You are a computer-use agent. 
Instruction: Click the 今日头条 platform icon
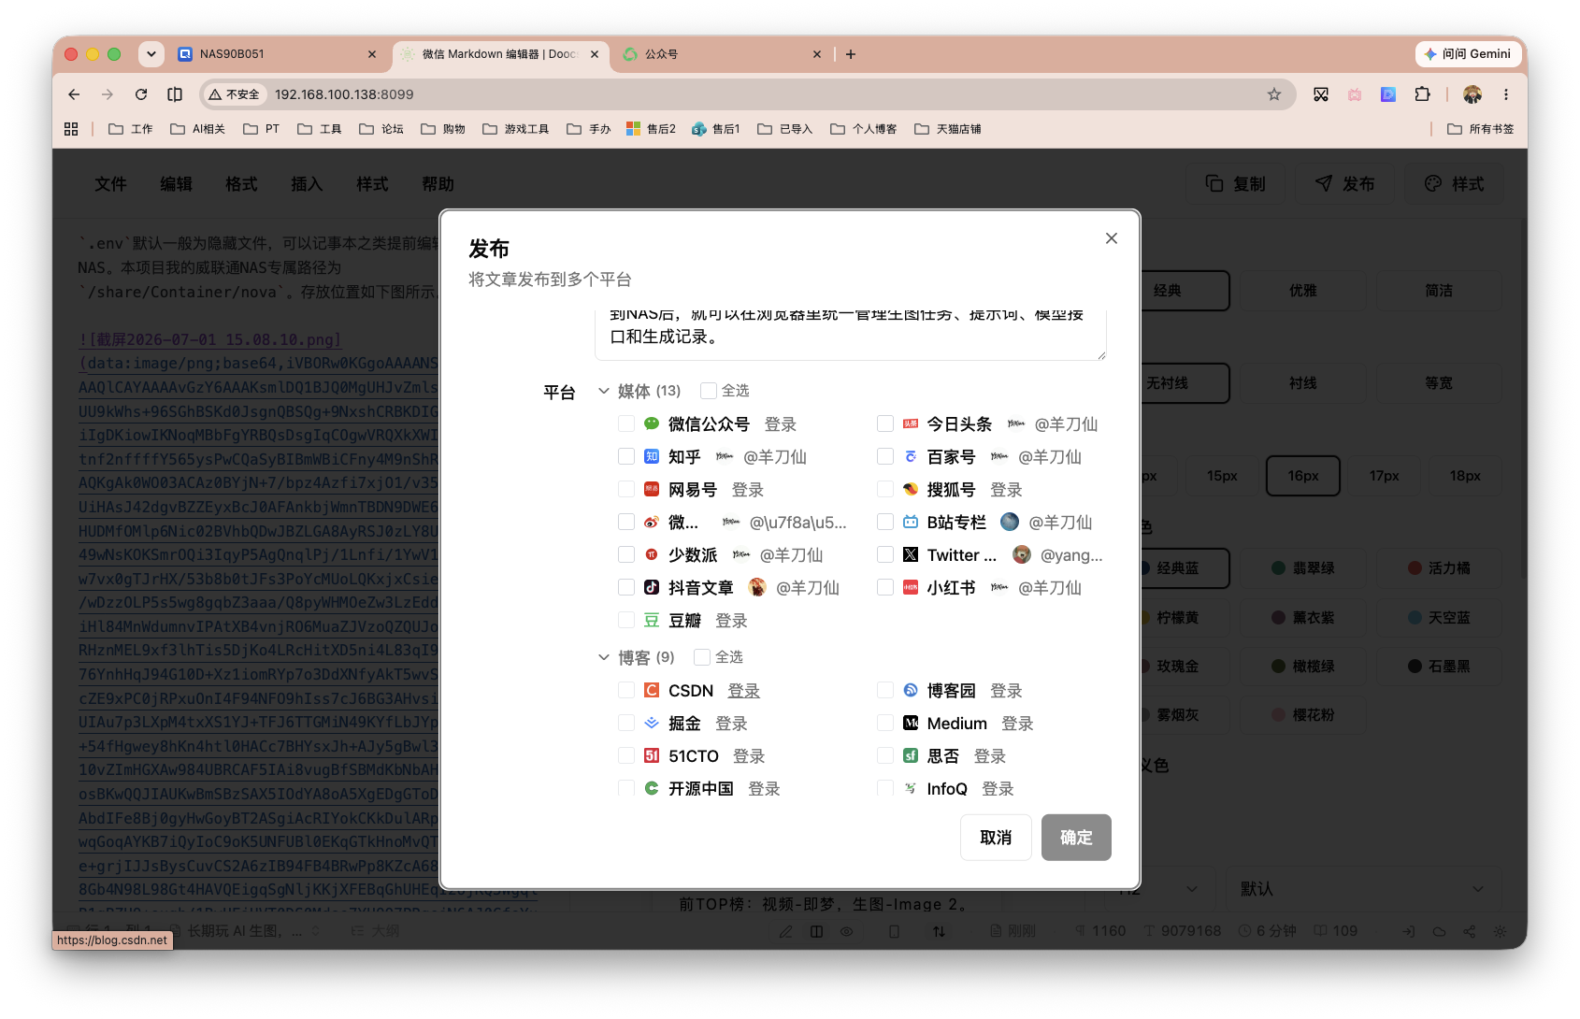pyautogui.click(x=910, y=424)
